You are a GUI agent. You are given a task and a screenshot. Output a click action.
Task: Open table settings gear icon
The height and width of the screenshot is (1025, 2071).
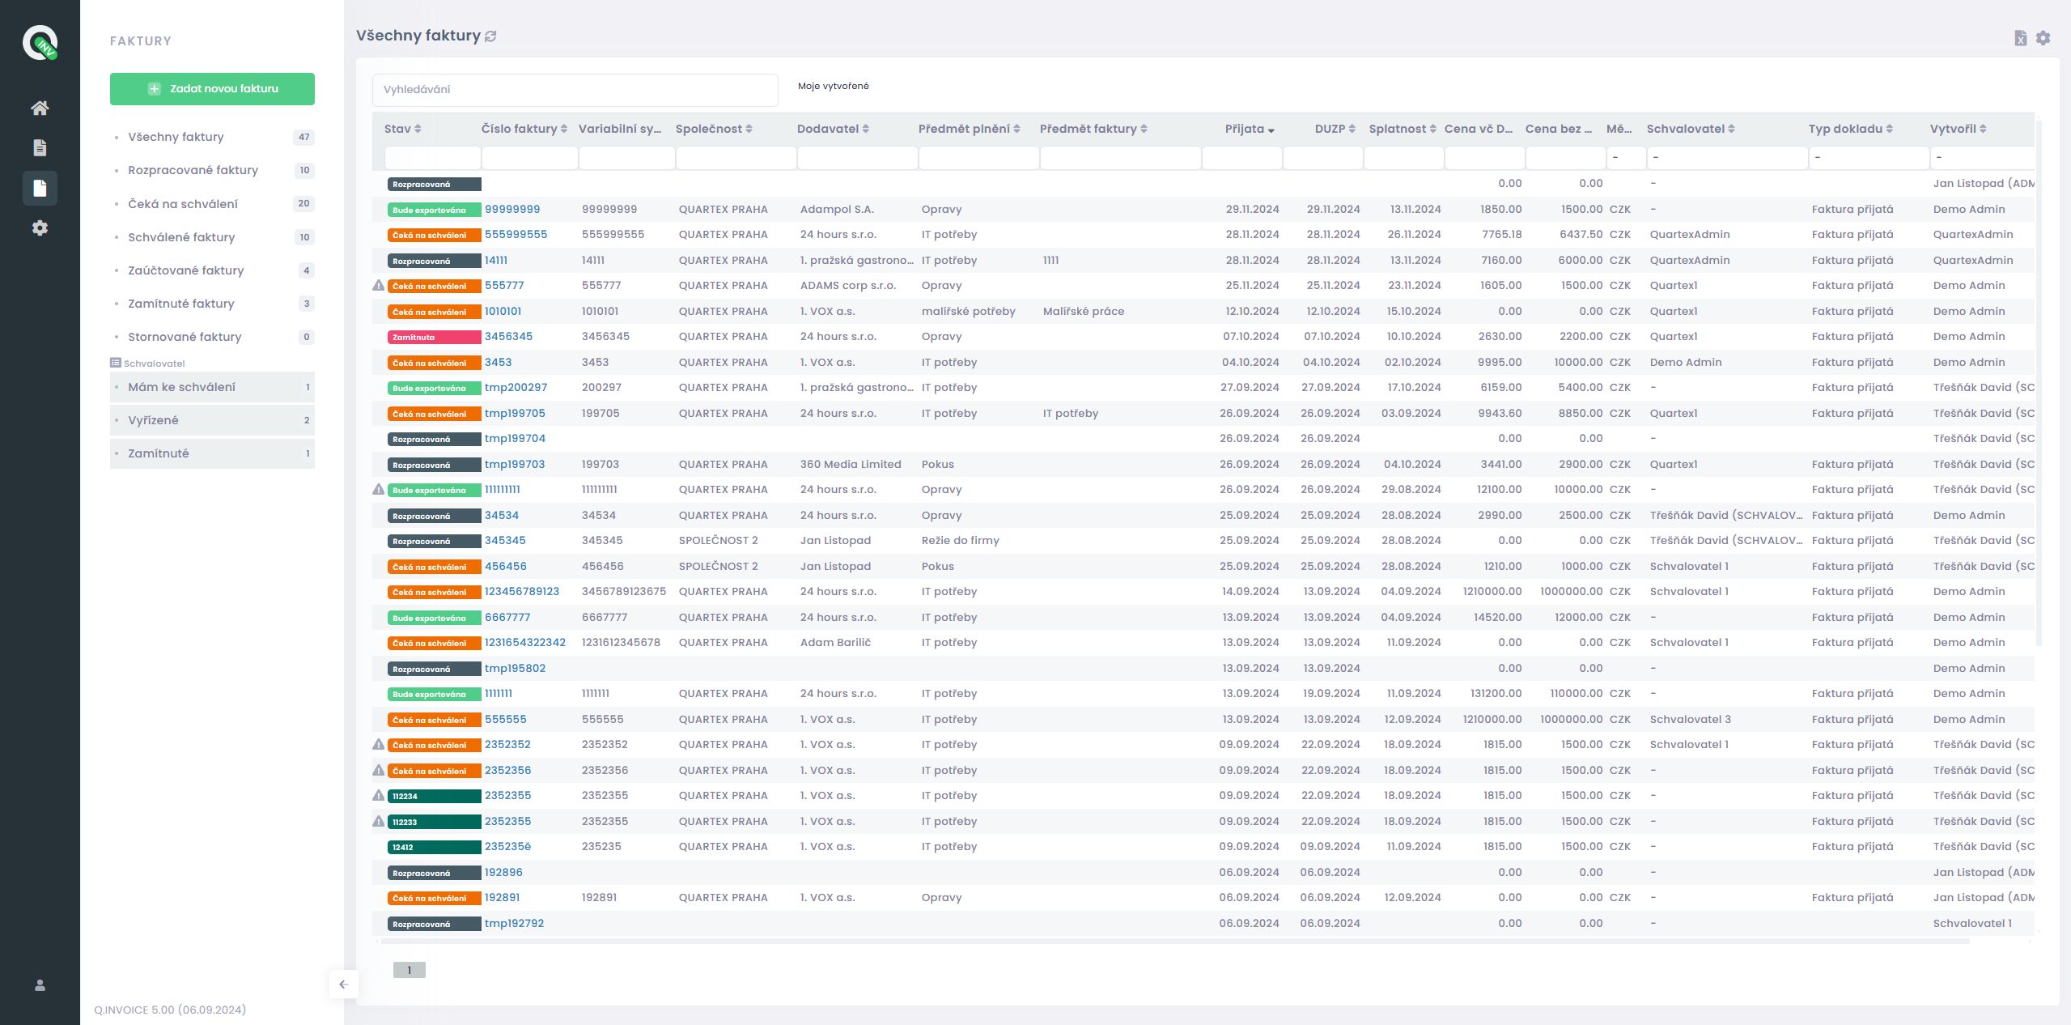point(2043,38)
